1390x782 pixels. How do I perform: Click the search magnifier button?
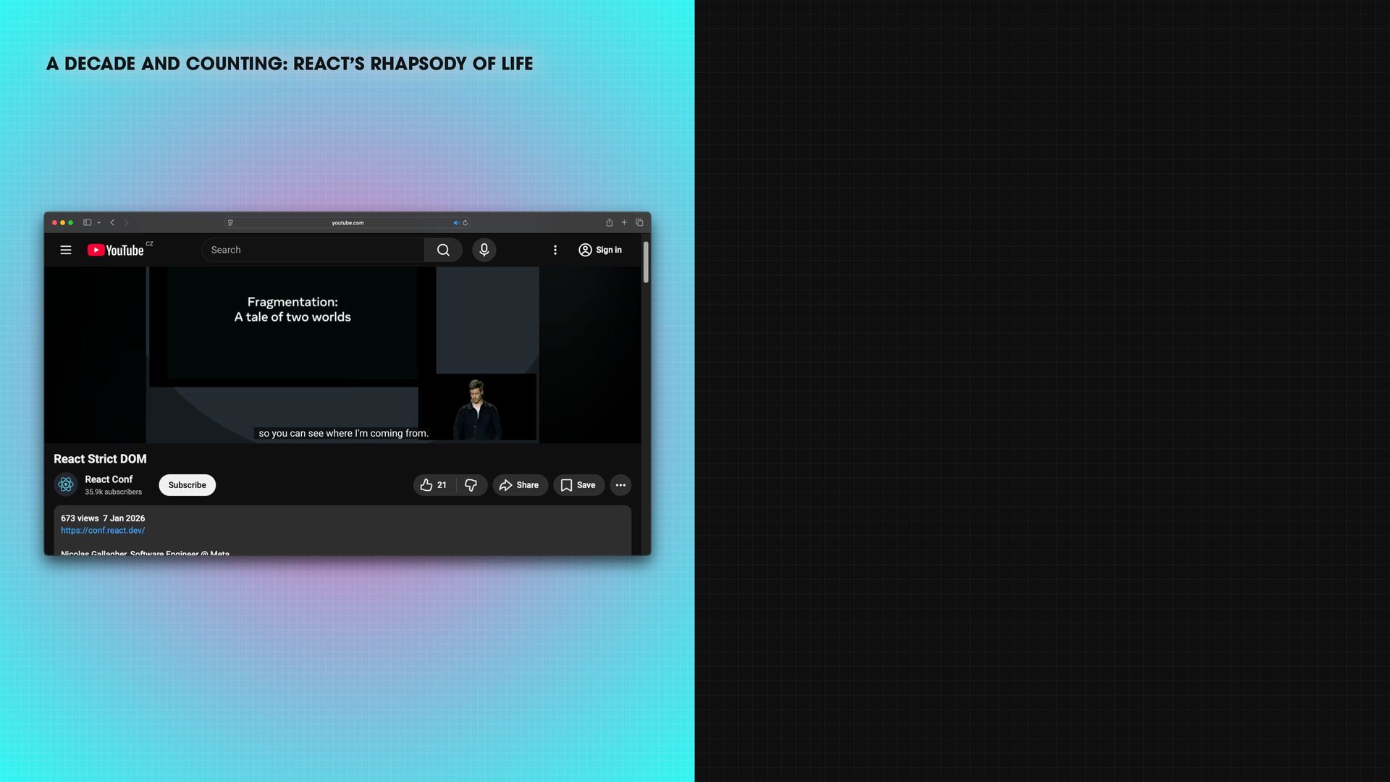pos(443,250)
